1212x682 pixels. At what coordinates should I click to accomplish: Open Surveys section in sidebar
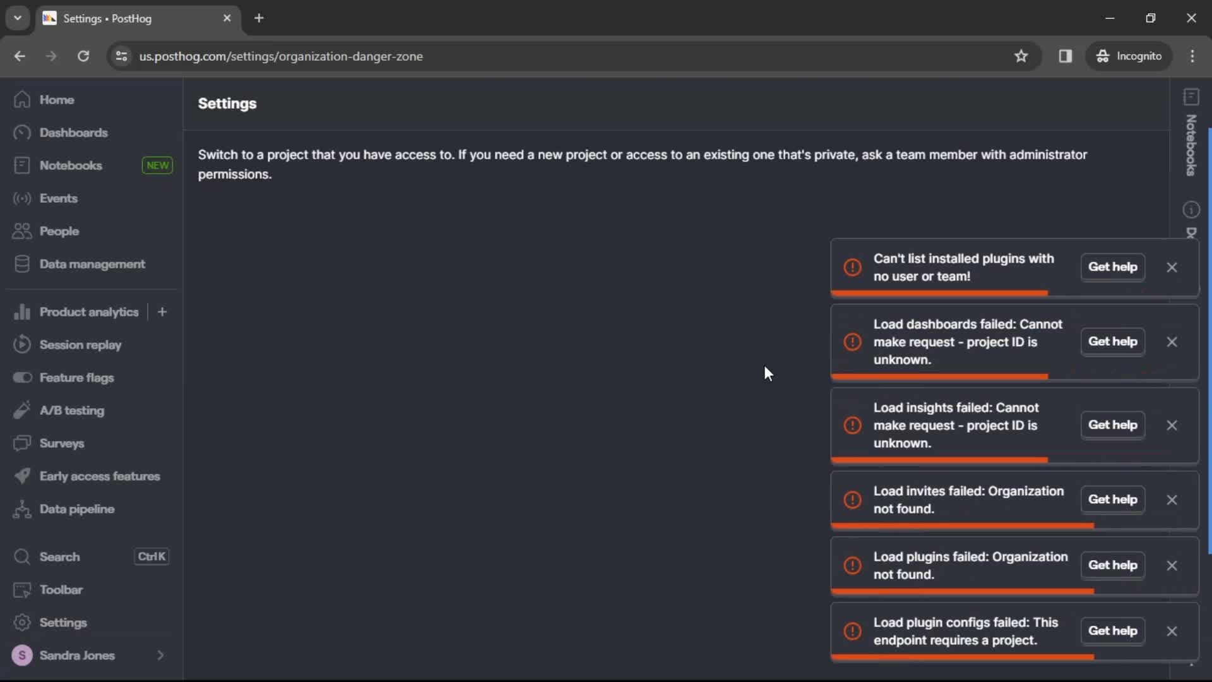tap(62, 443)
